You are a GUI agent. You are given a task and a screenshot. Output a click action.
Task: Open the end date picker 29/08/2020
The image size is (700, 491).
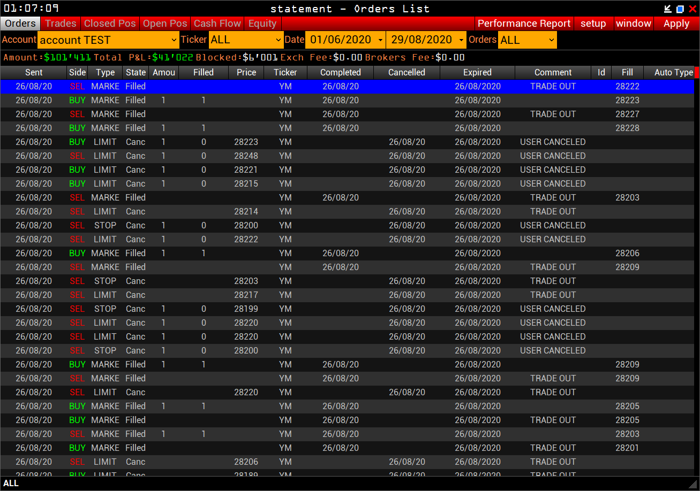click(x=426, y=40)
